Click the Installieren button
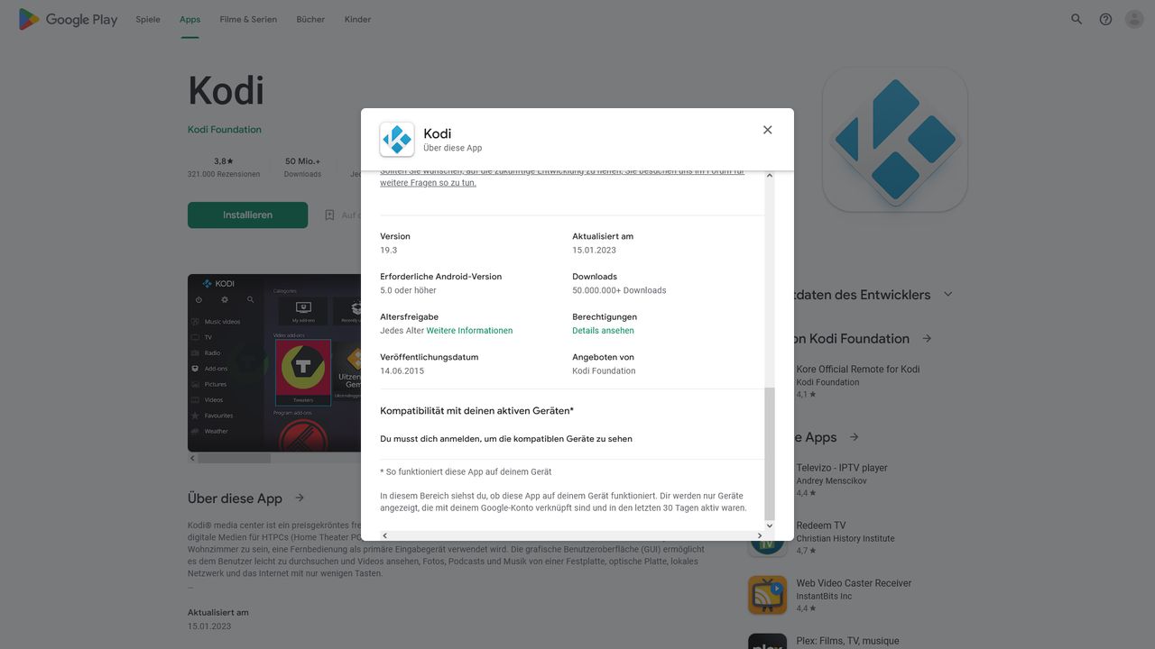Viewport: 1155px width, 649px height. click(247, 215)
